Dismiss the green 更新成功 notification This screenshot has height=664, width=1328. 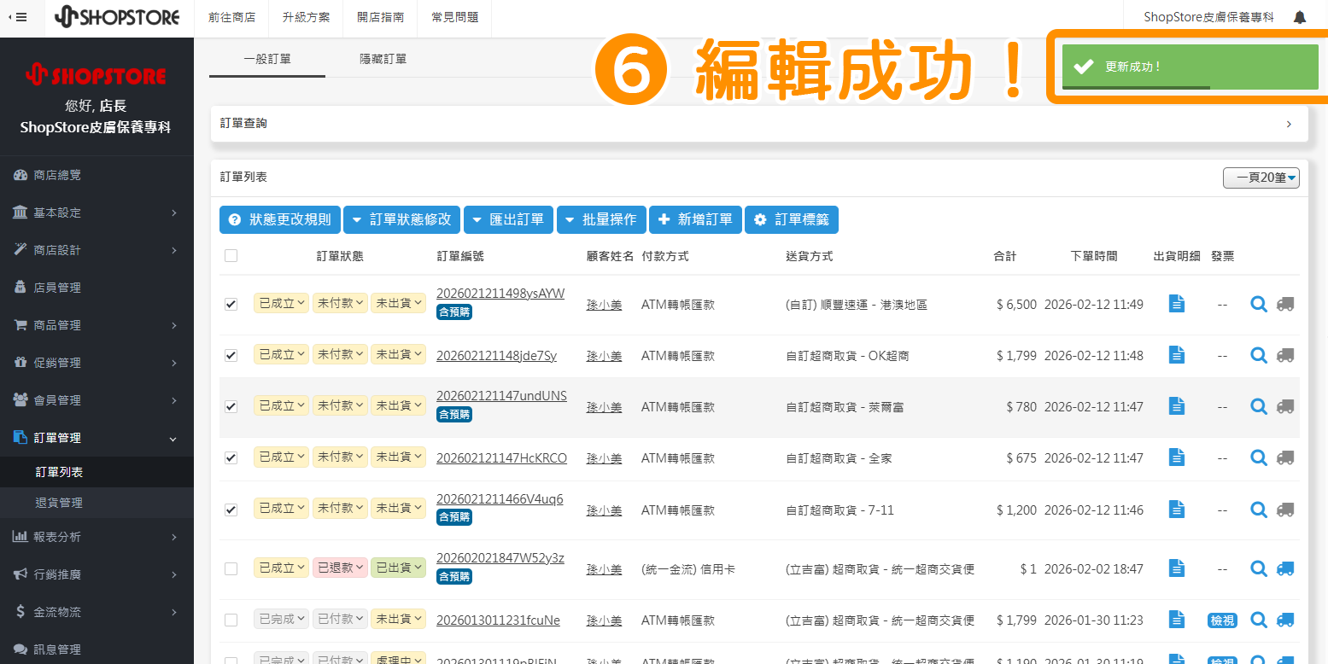coord(1190,67)
